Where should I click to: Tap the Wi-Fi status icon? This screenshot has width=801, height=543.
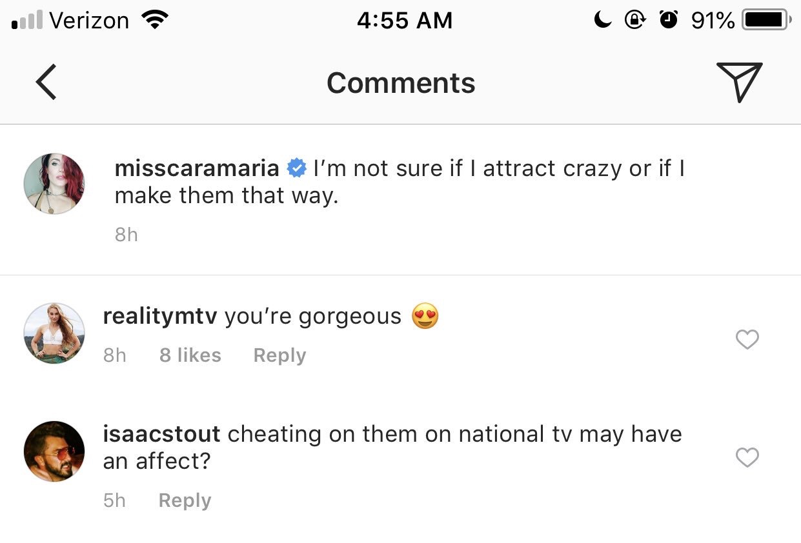154,21
